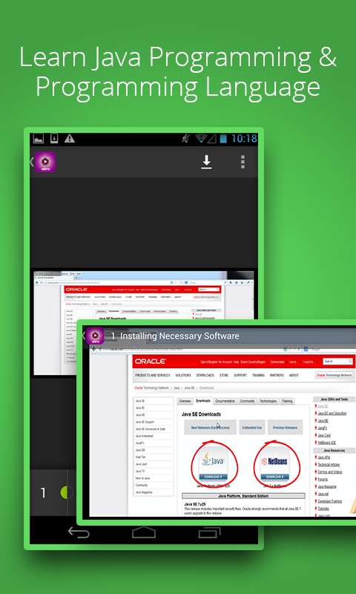
Task: Tap the Android home navigation button
Action: pyautogui.click(x=144, y=532)
